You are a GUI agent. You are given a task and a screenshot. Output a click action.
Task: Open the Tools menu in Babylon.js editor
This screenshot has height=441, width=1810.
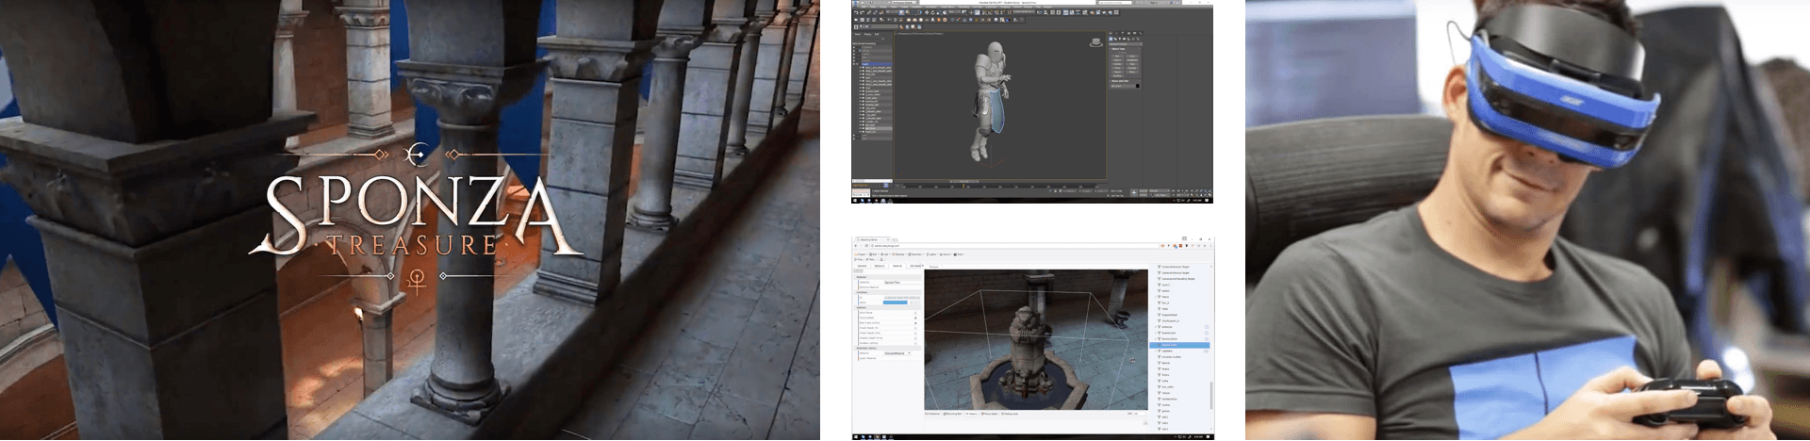[x=959, y=254]
